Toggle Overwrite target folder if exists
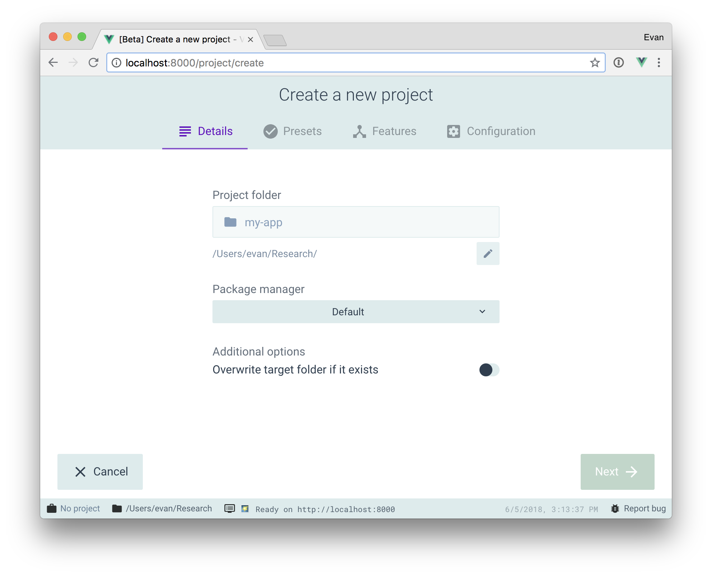 pyautogui.click(x=488, y=370)
